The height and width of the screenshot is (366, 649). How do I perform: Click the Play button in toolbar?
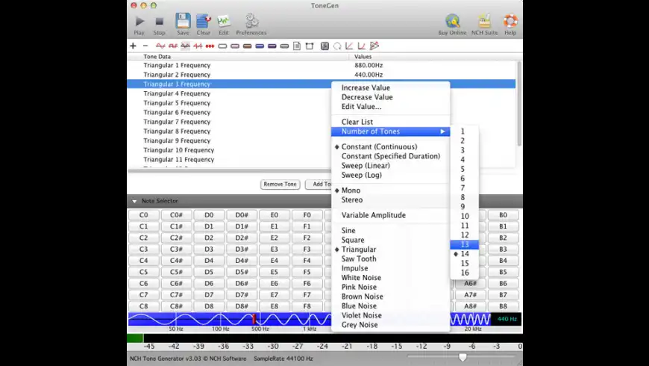[139, 22]
